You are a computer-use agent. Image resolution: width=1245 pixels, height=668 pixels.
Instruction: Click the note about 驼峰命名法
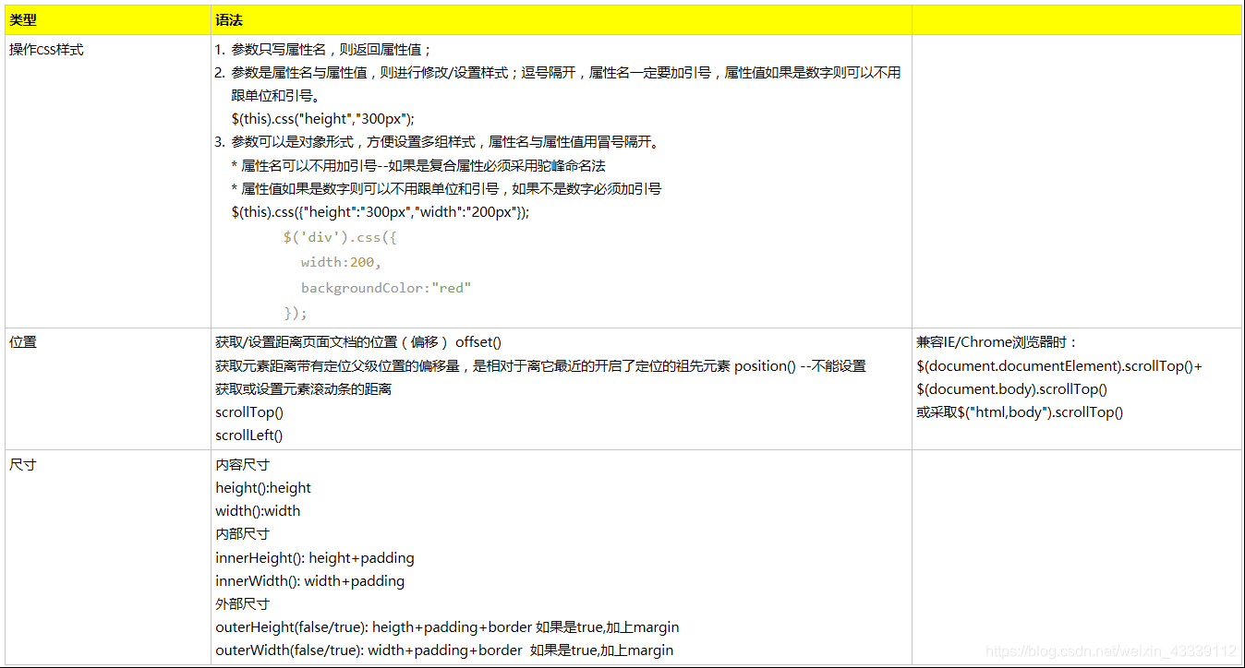418,165
